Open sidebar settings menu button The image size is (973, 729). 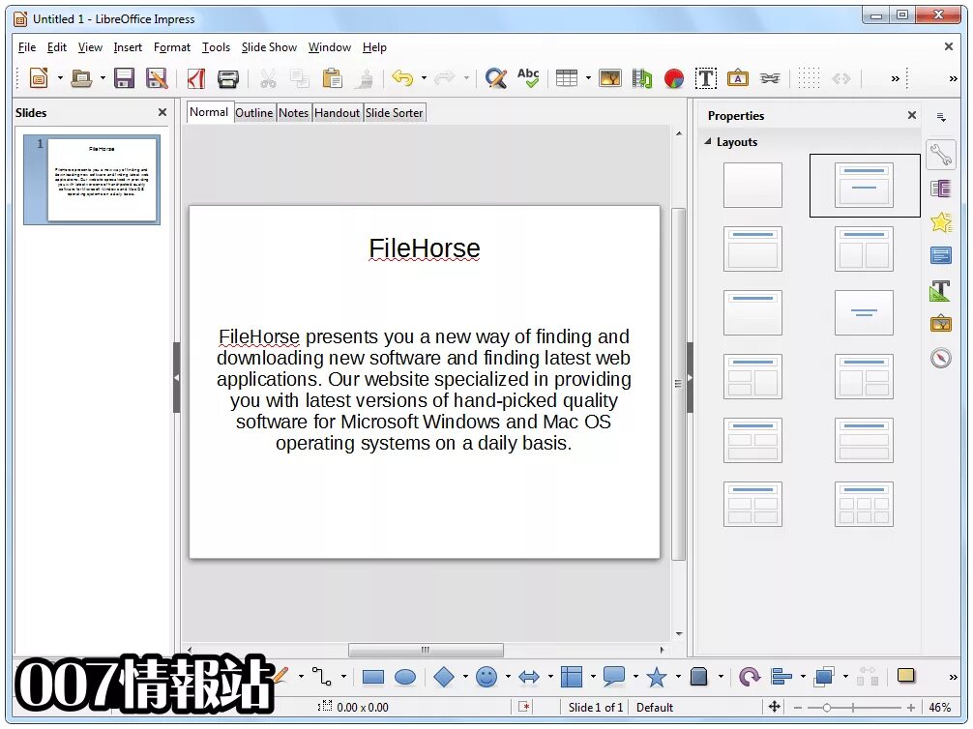(941, 117)
